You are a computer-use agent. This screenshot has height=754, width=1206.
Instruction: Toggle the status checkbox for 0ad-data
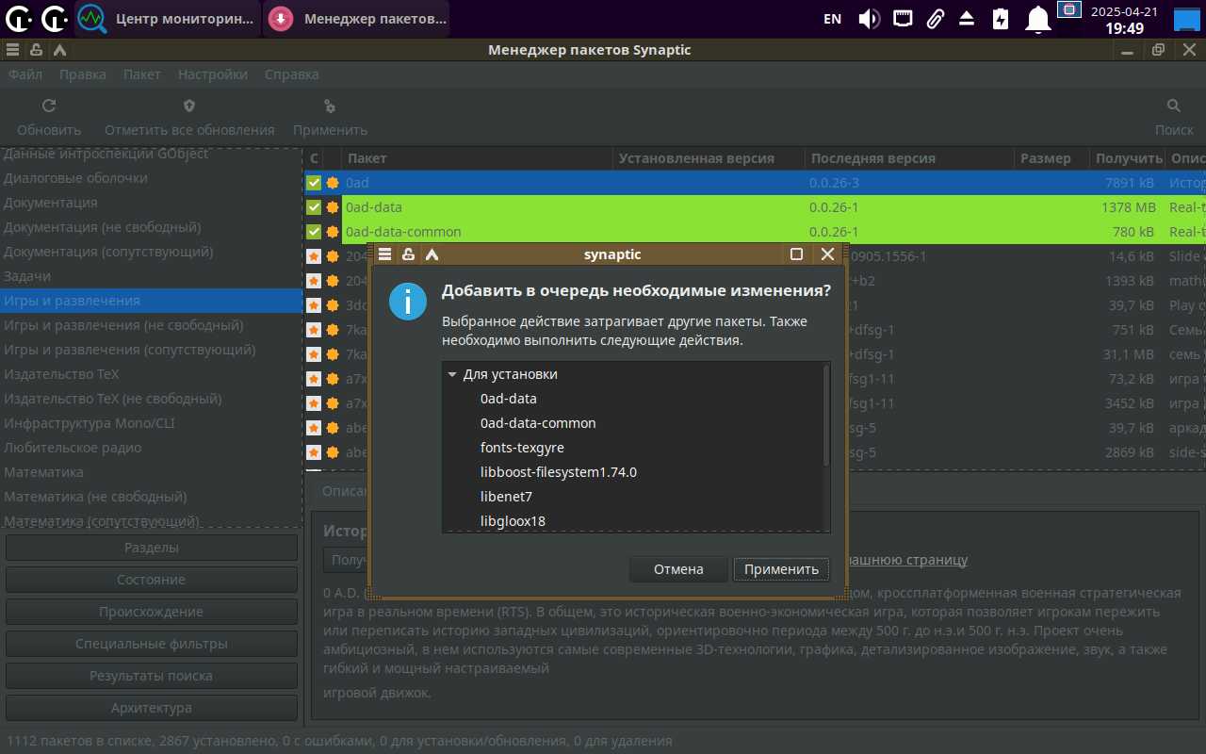pyautogui.click(x=314, y=207)
